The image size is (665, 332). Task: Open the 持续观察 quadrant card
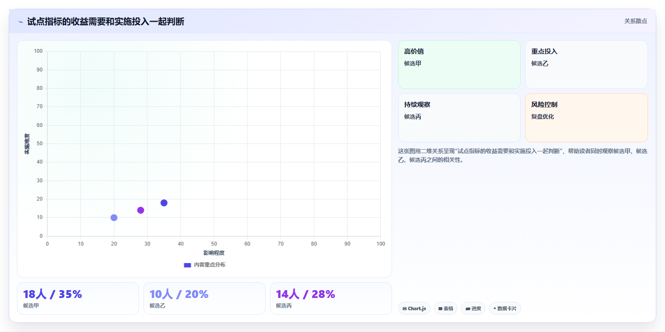point(459,118)
